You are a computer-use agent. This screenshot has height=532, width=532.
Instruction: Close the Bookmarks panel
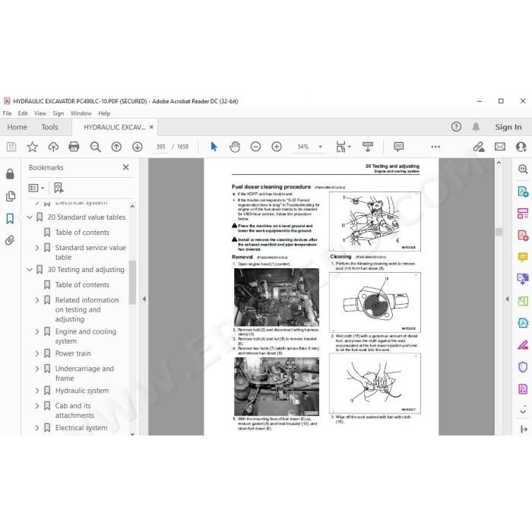126,167
